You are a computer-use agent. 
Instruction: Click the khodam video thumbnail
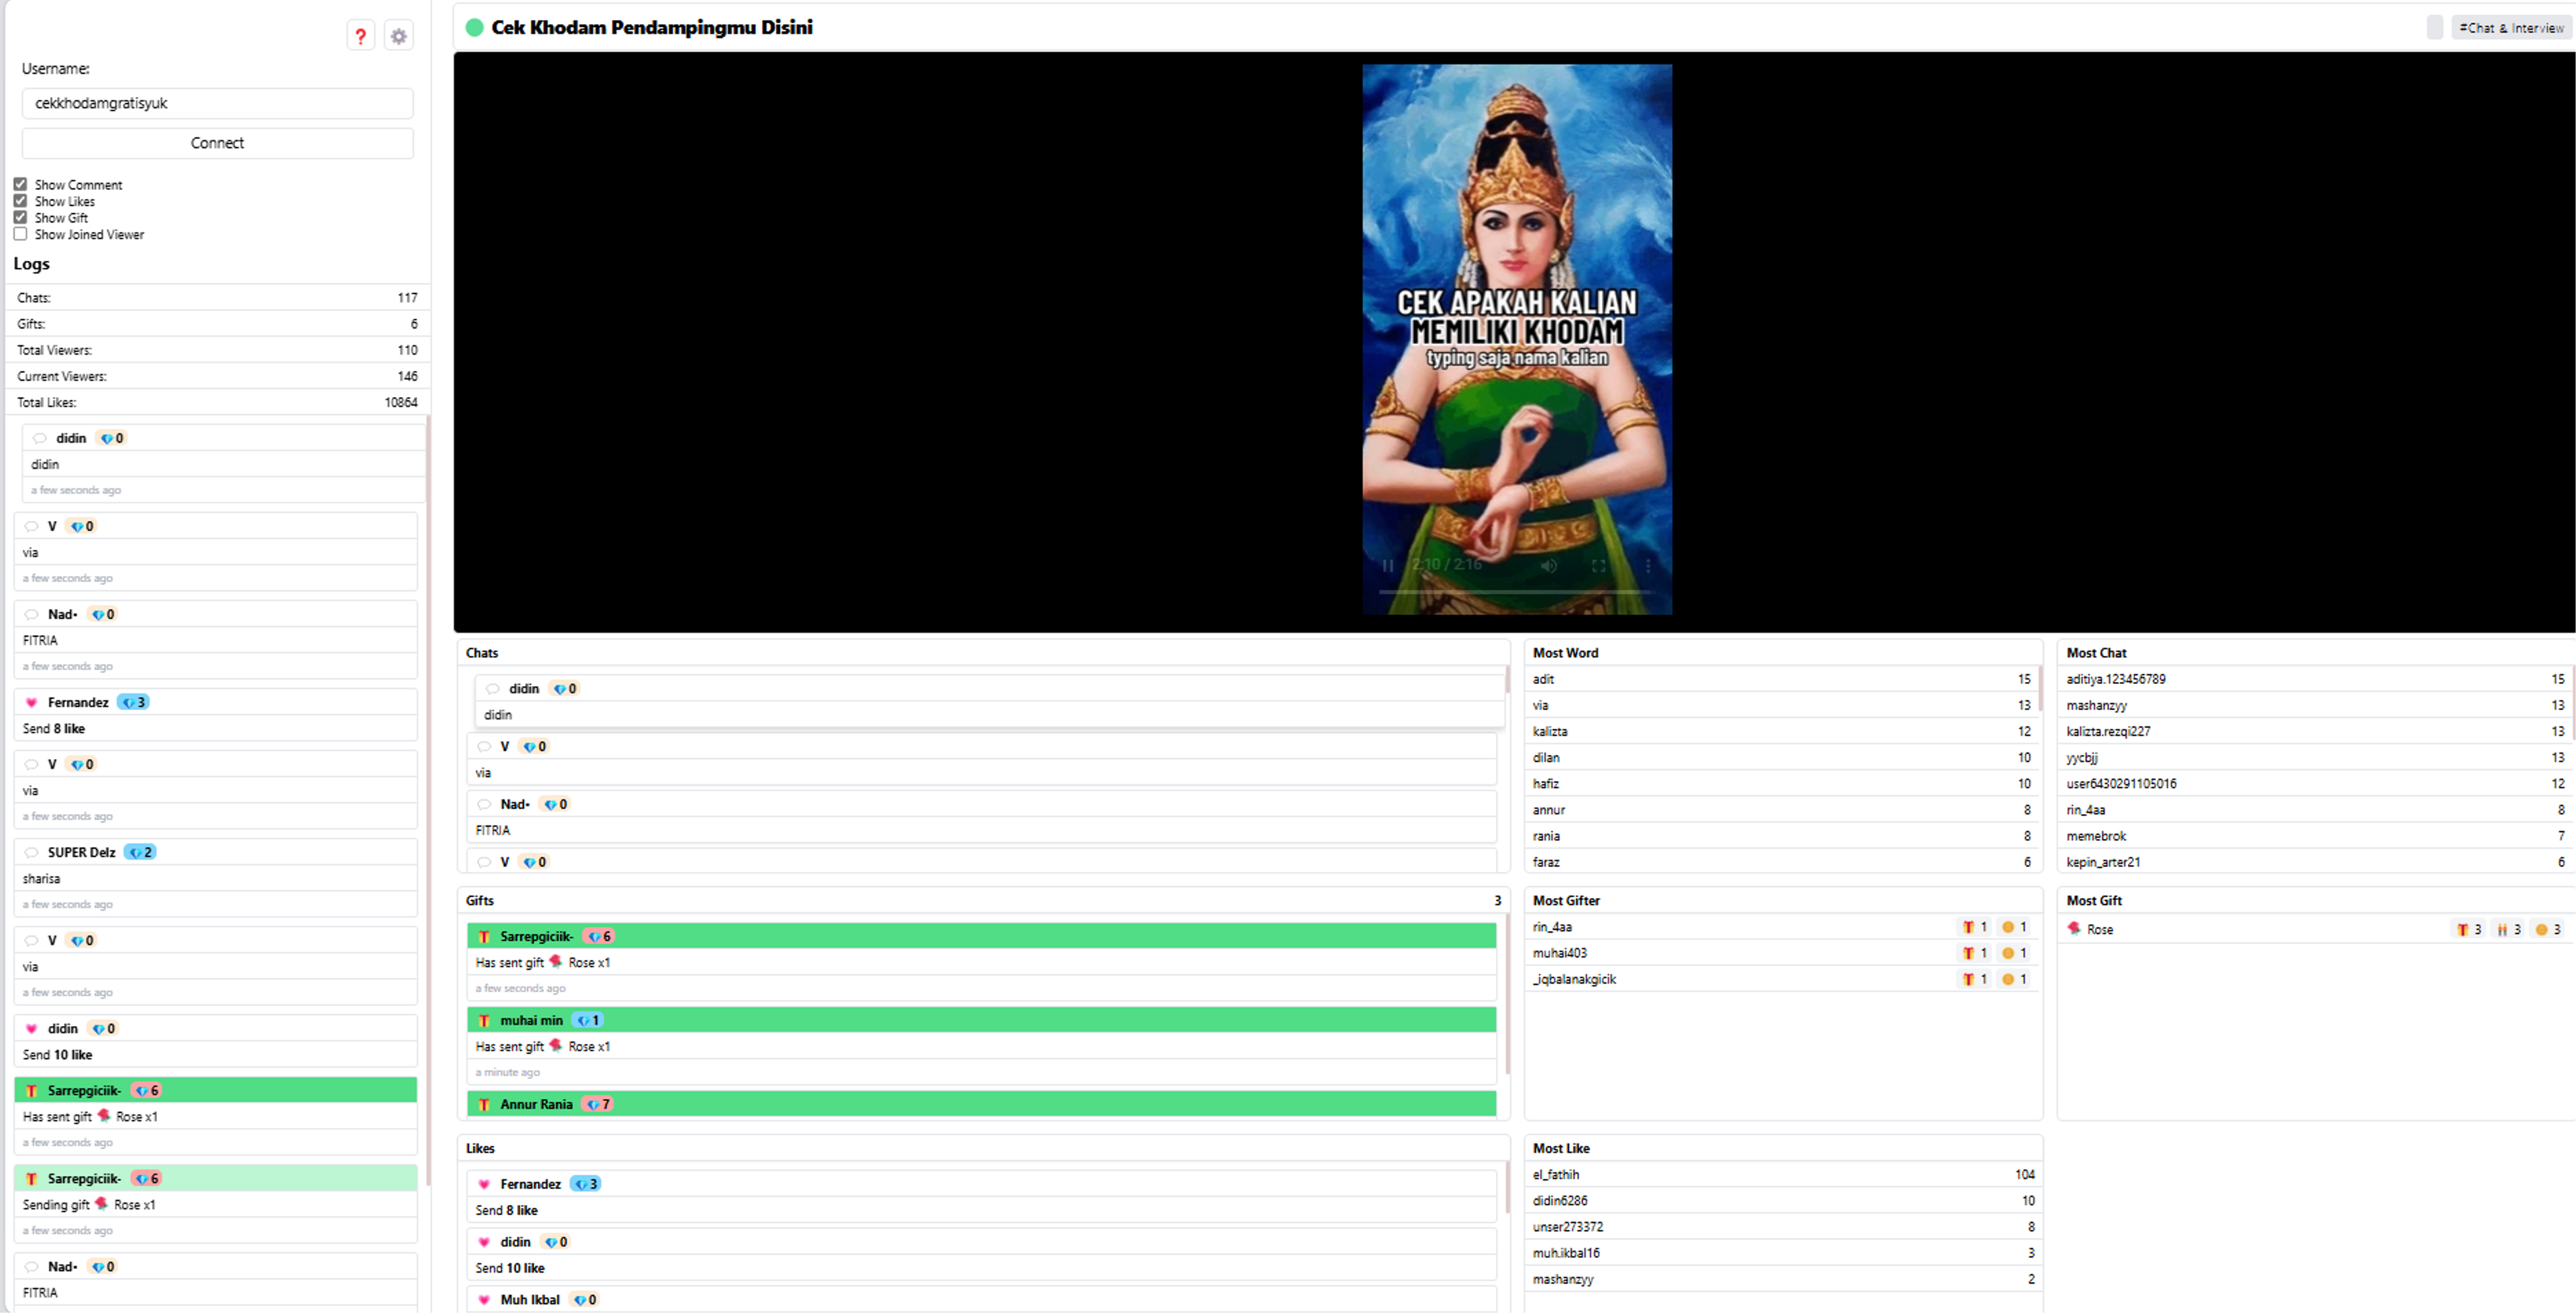(1516, 339)
